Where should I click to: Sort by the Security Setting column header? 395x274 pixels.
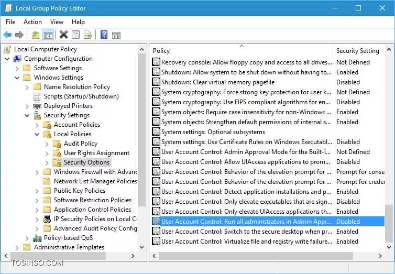click(359, 51)
